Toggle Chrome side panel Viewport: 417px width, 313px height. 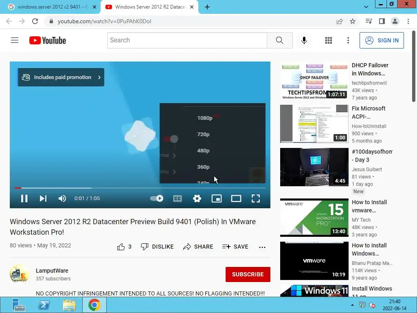pos(382,21)
